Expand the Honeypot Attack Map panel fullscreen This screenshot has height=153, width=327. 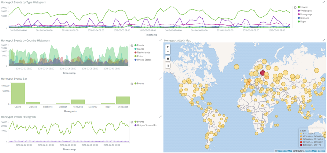point(324,40)
